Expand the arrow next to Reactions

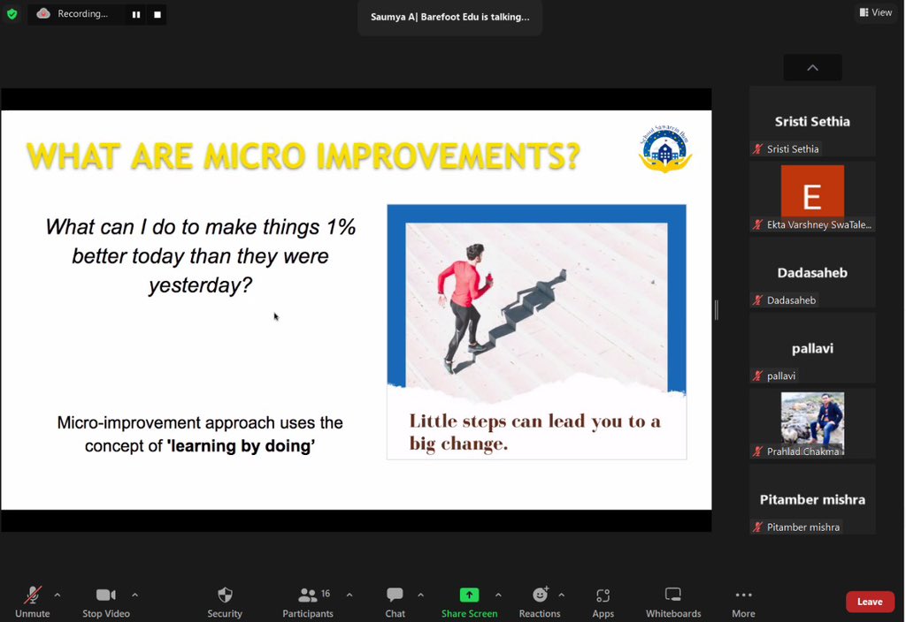(x=562, y=595)
